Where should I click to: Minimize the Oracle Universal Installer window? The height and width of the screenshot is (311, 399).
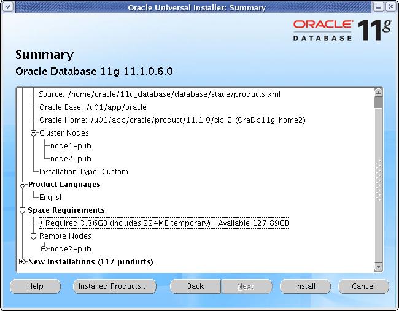coord(378,7)
